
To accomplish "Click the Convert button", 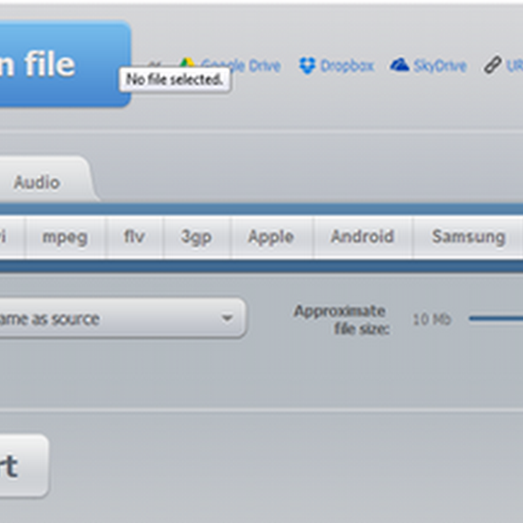I will click(x=24, y=465).
